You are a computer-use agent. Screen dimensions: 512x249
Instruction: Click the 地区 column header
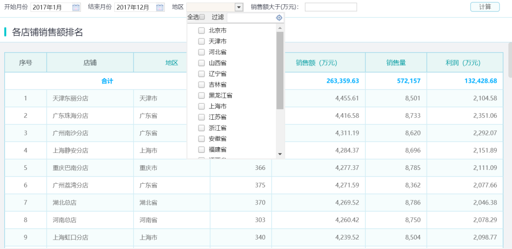171,62
